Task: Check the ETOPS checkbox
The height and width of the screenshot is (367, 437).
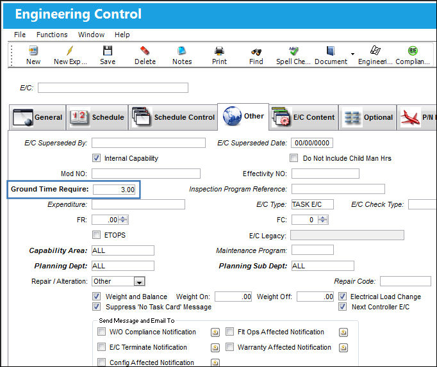Action: point(96,235)
